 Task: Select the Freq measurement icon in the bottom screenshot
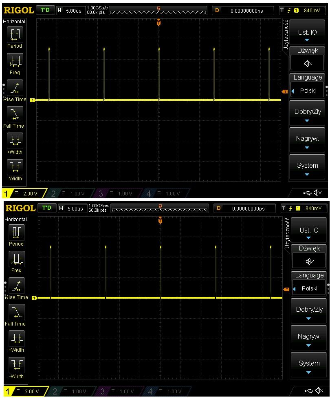tap(17, 259)
